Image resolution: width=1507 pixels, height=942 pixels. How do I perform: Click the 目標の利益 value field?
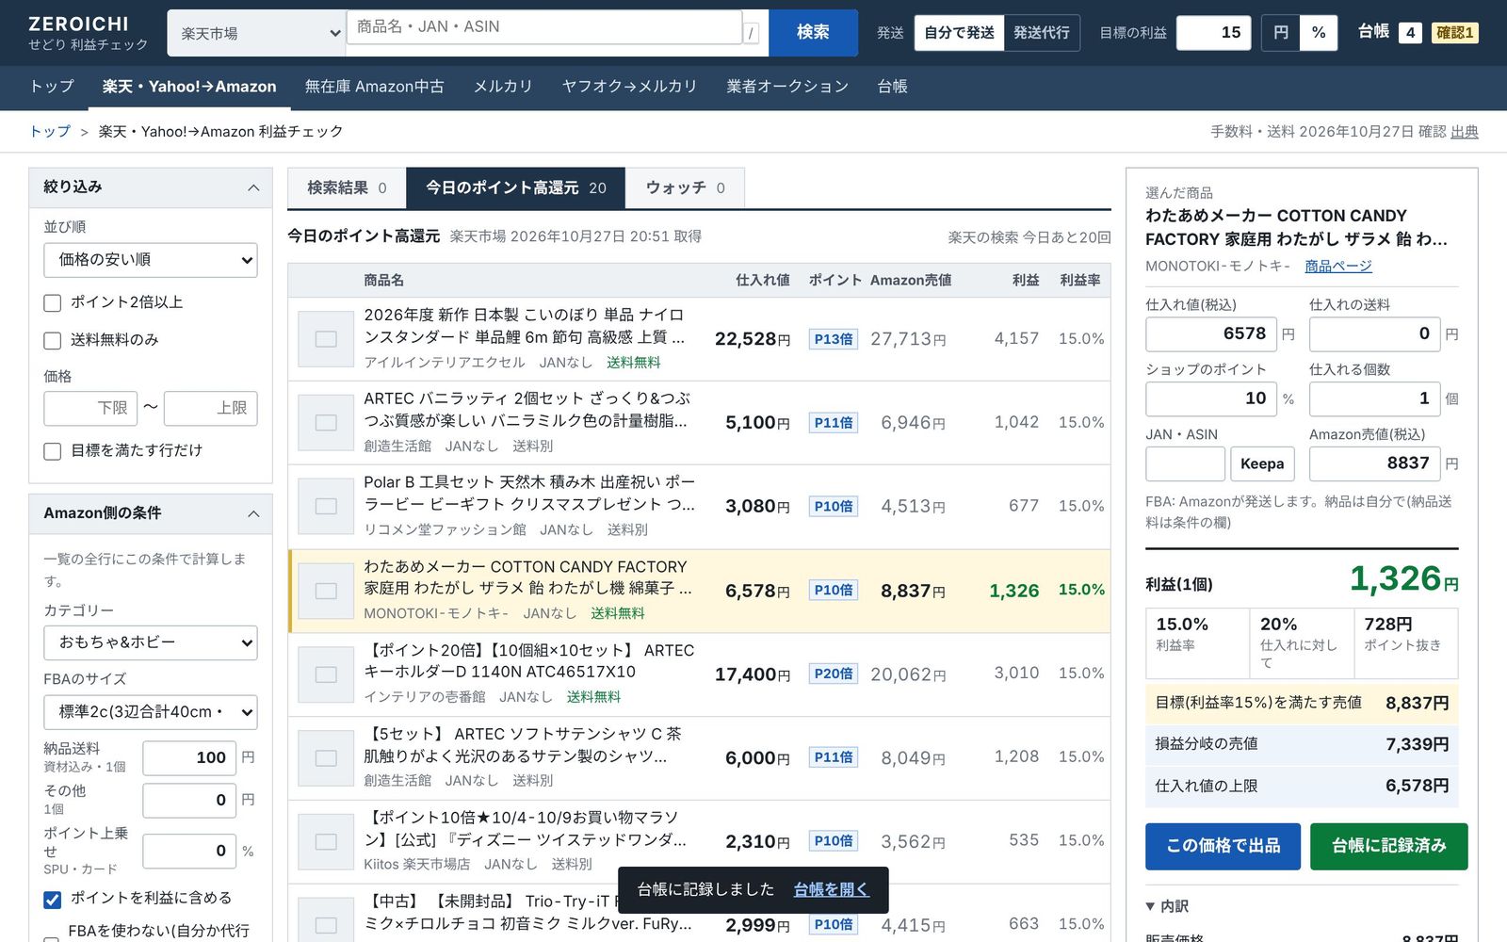[1214, 33]
